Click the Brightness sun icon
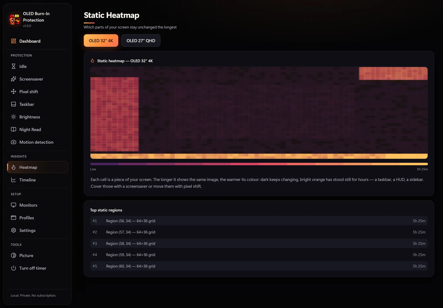 click(14, 117)
